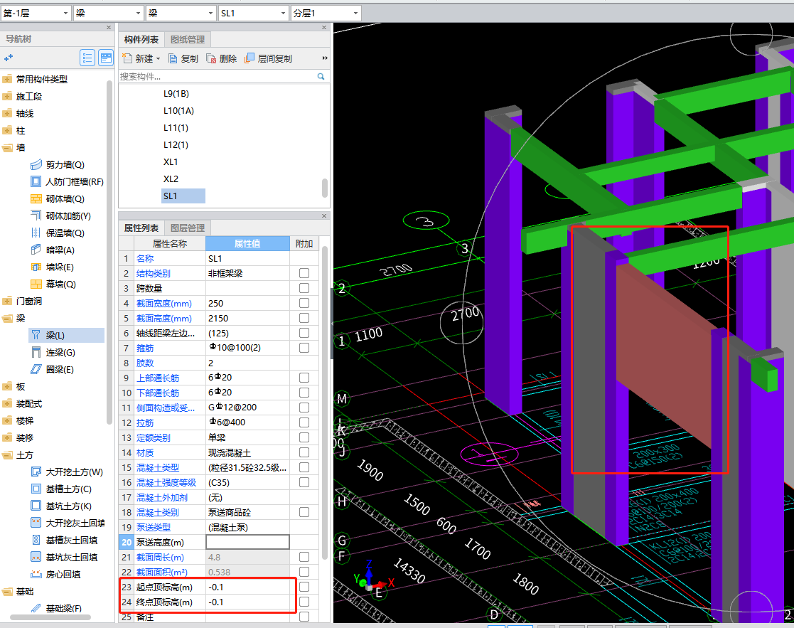This screenshot has width=794, height=628.
Task: Switch to 构件列表 tab
Action: (x=141, y=40)
